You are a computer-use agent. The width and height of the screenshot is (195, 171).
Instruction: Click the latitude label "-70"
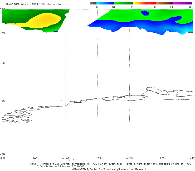2,63
